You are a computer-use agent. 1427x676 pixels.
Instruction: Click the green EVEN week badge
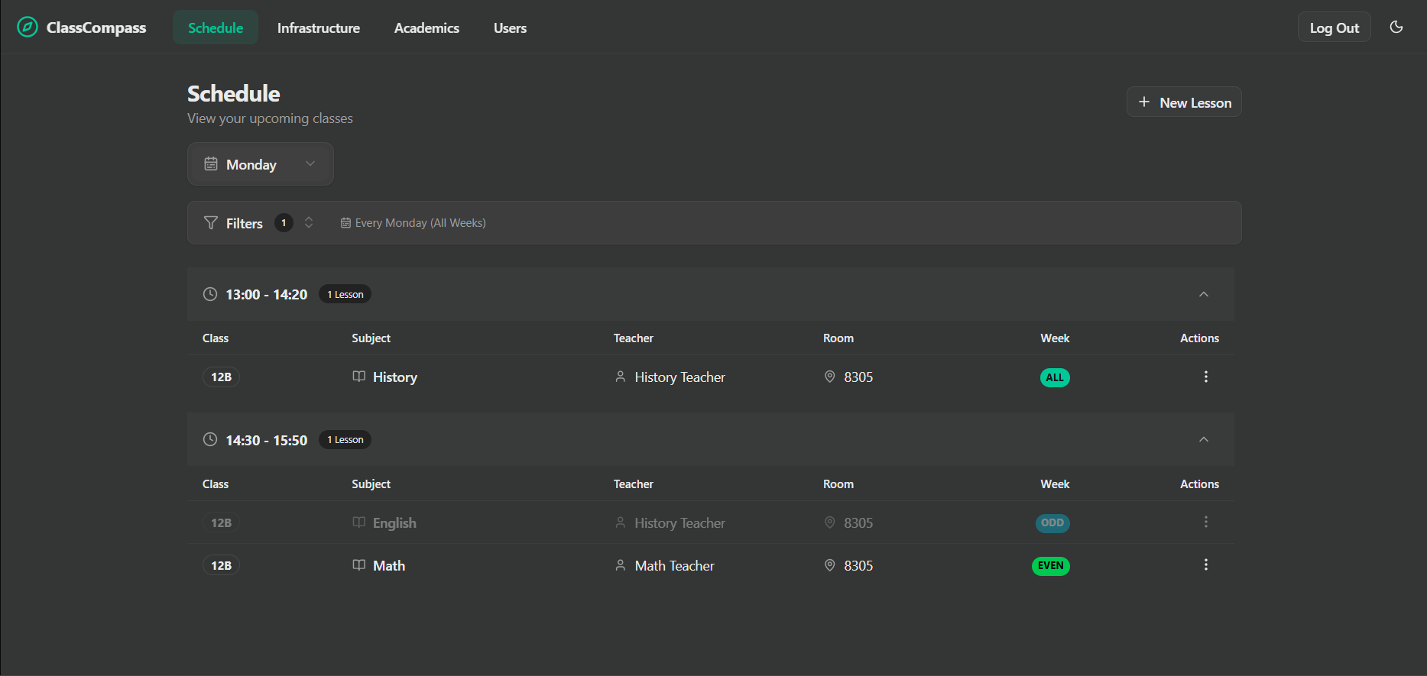1050,566
